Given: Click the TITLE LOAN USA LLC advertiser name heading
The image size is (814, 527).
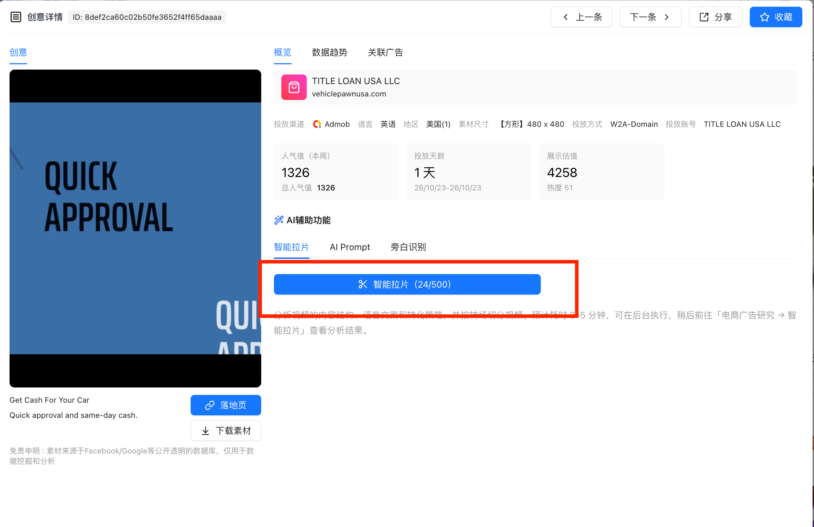Looking at the screenshot, I should 356,81.
